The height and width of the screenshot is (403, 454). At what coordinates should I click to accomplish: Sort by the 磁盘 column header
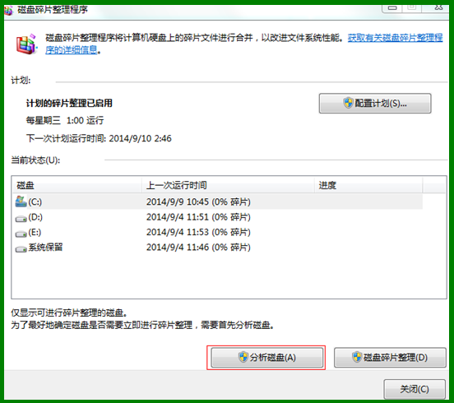pos(77,185)
